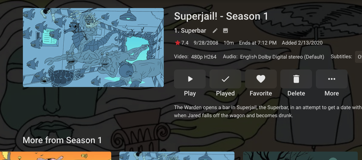Open the More three-dots menu
Screen dimensions: 362x160
[x=332, y=79]
